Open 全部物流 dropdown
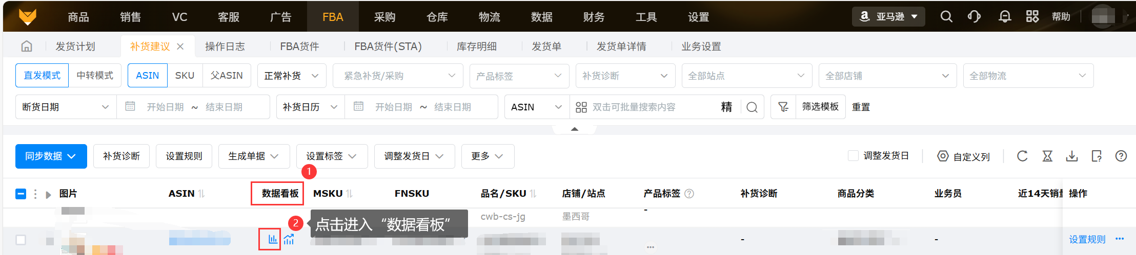 tap(1028, 76)
